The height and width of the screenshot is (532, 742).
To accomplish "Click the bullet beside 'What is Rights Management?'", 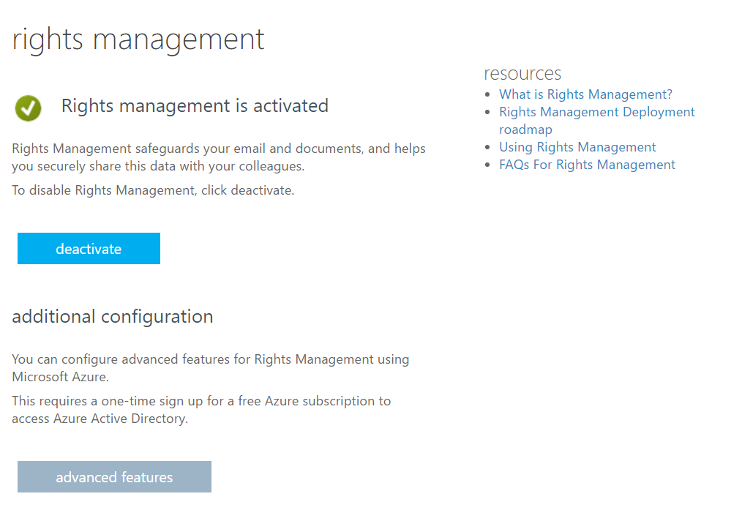I will 489,95.
